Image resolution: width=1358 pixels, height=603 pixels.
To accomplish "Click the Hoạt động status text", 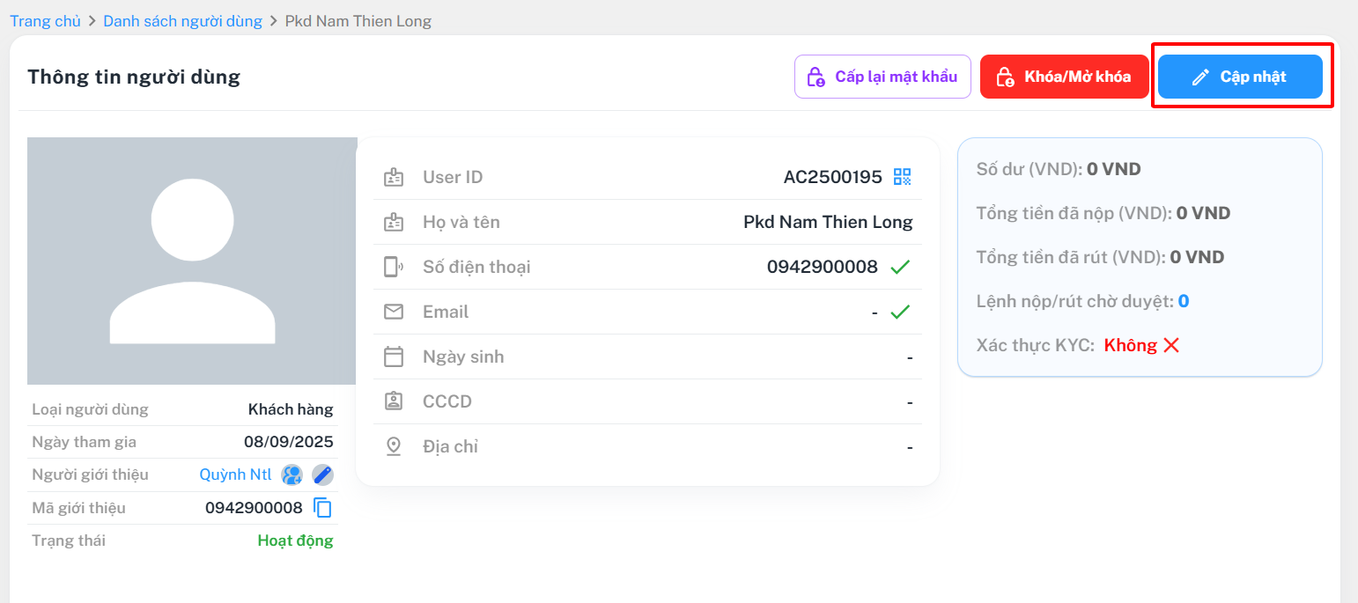I will 295,540.
